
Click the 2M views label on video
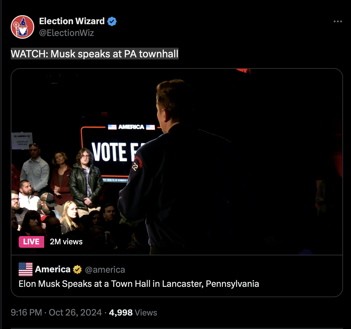[66, 242]
